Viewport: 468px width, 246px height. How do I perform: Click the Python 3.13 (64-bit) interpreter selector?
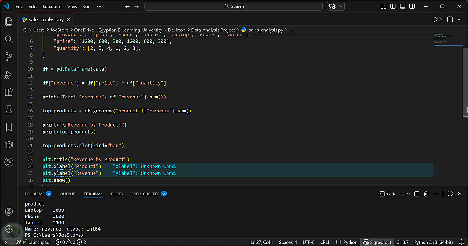coord(434,242)
